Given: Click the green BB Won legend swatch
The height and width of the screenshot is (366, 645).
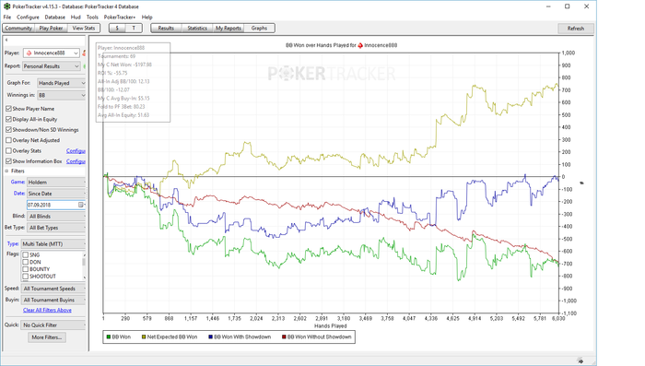Looking at the screenshot, I should click(x=109, y=336).
